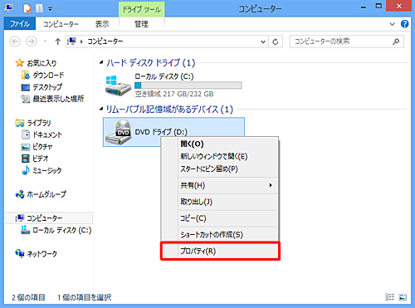Open ダウンロード in the navigation pane
Viewport: 415px width, 308px height.
pos(43,75)
